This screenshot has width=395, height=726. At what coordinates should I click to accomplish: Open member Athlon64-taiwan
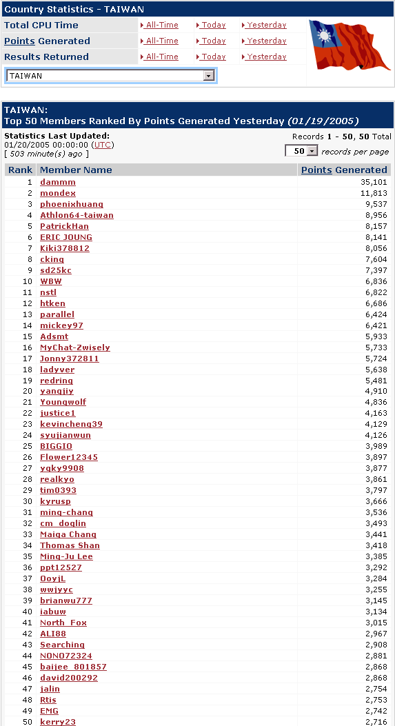pos(77,215)
